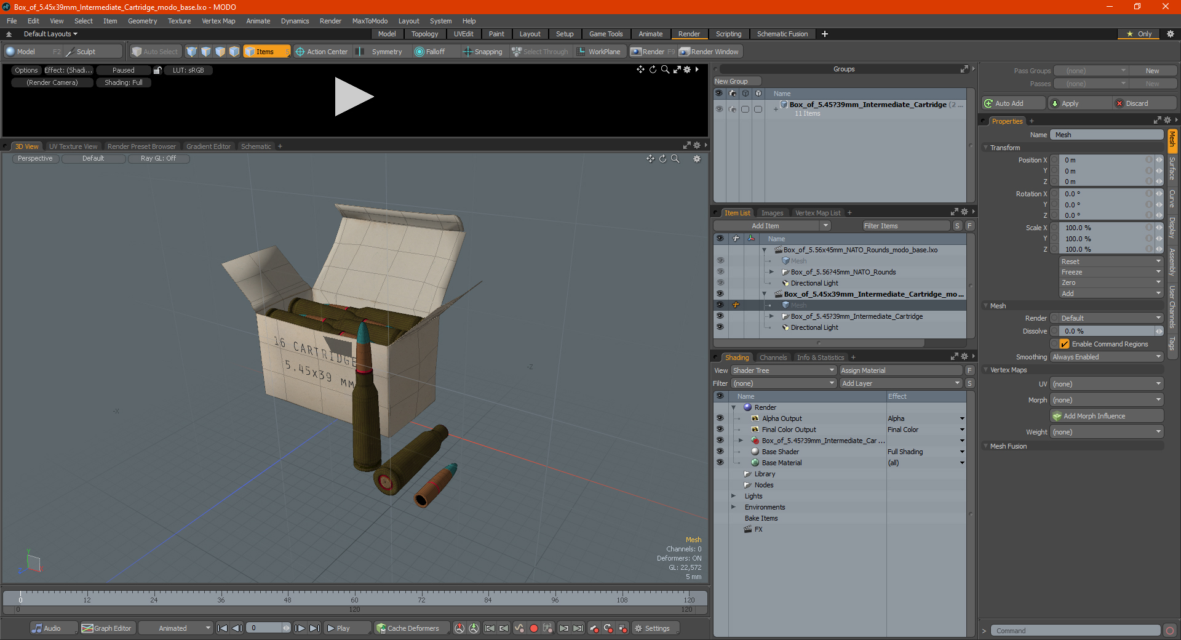This screenshot has width=1181, height=640.
Task: Click New Group button
Action: [737, 81]
